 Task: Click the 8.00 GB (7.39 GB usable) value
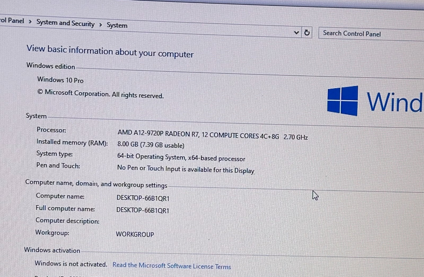tap(151, 145)
